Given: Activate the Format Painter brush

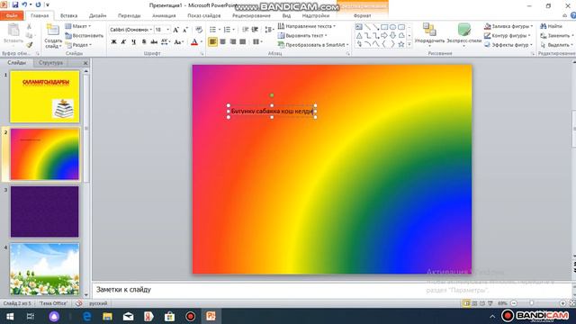Looking at the screenshot, I should [x=29, y=44].
